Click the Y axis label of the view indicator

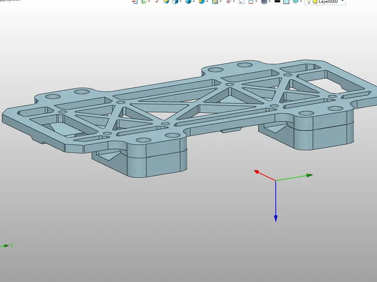tap(11, 245)
